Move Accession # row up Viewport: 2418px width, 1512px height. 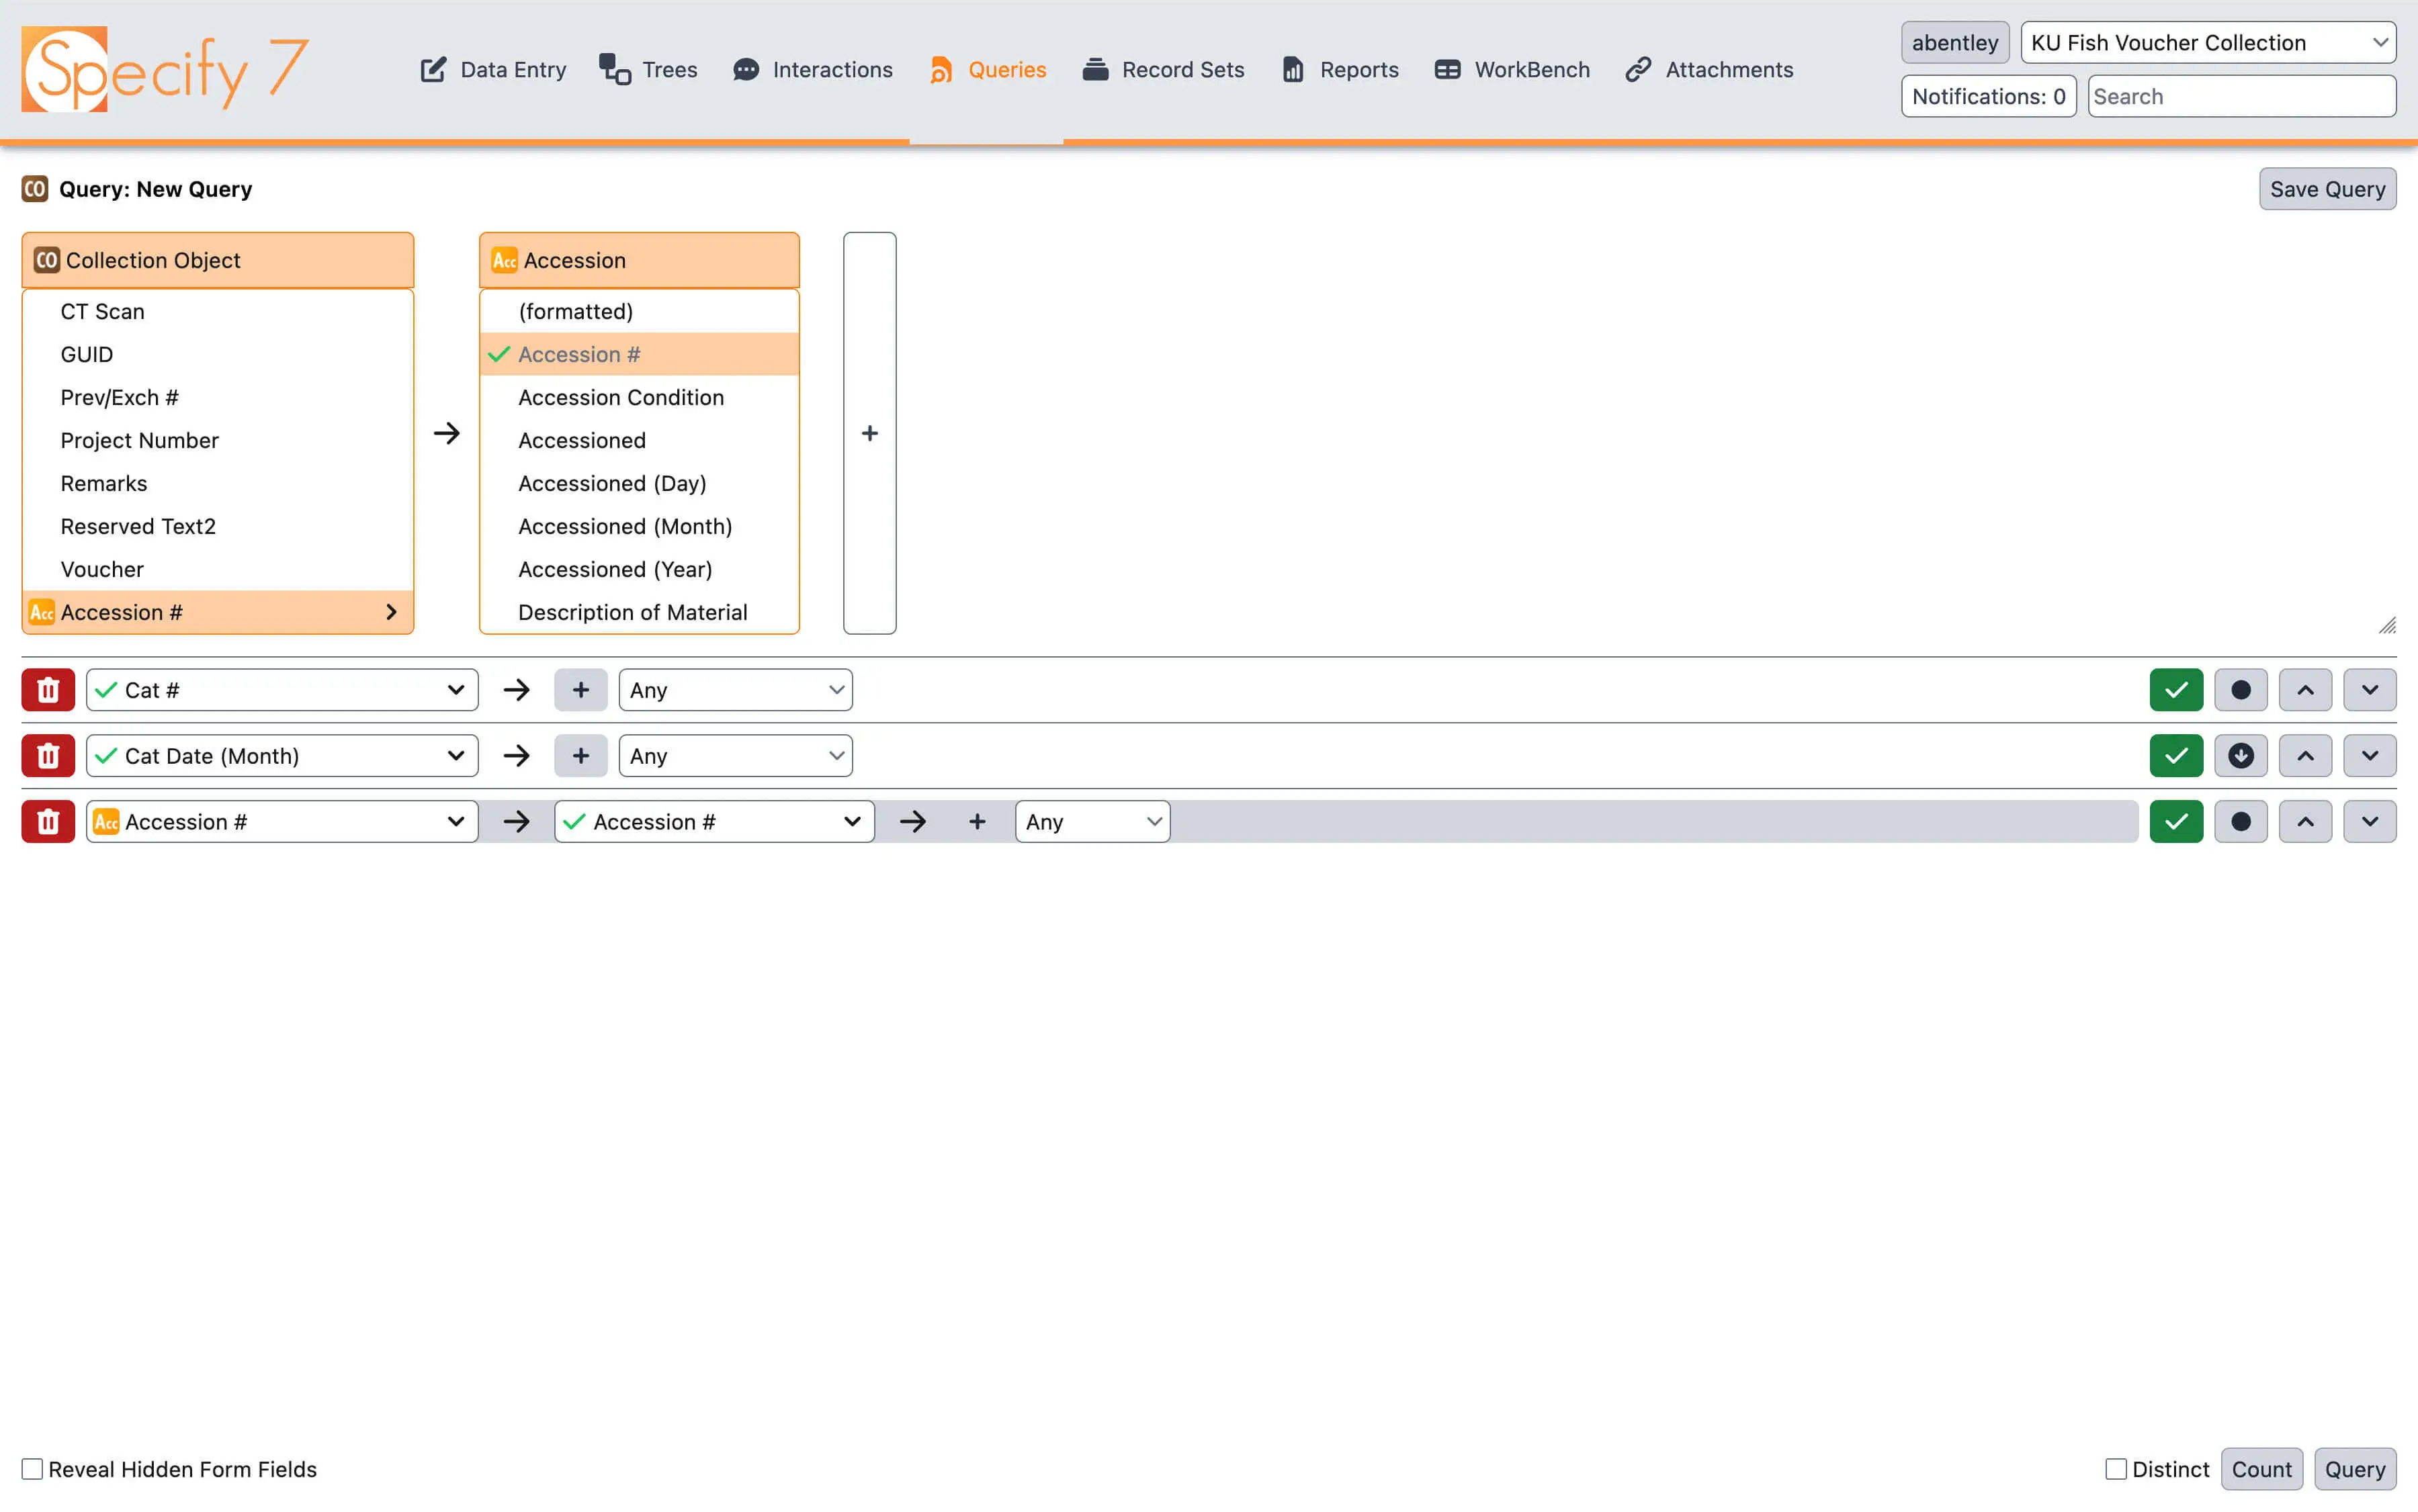tap(2305, 822)
